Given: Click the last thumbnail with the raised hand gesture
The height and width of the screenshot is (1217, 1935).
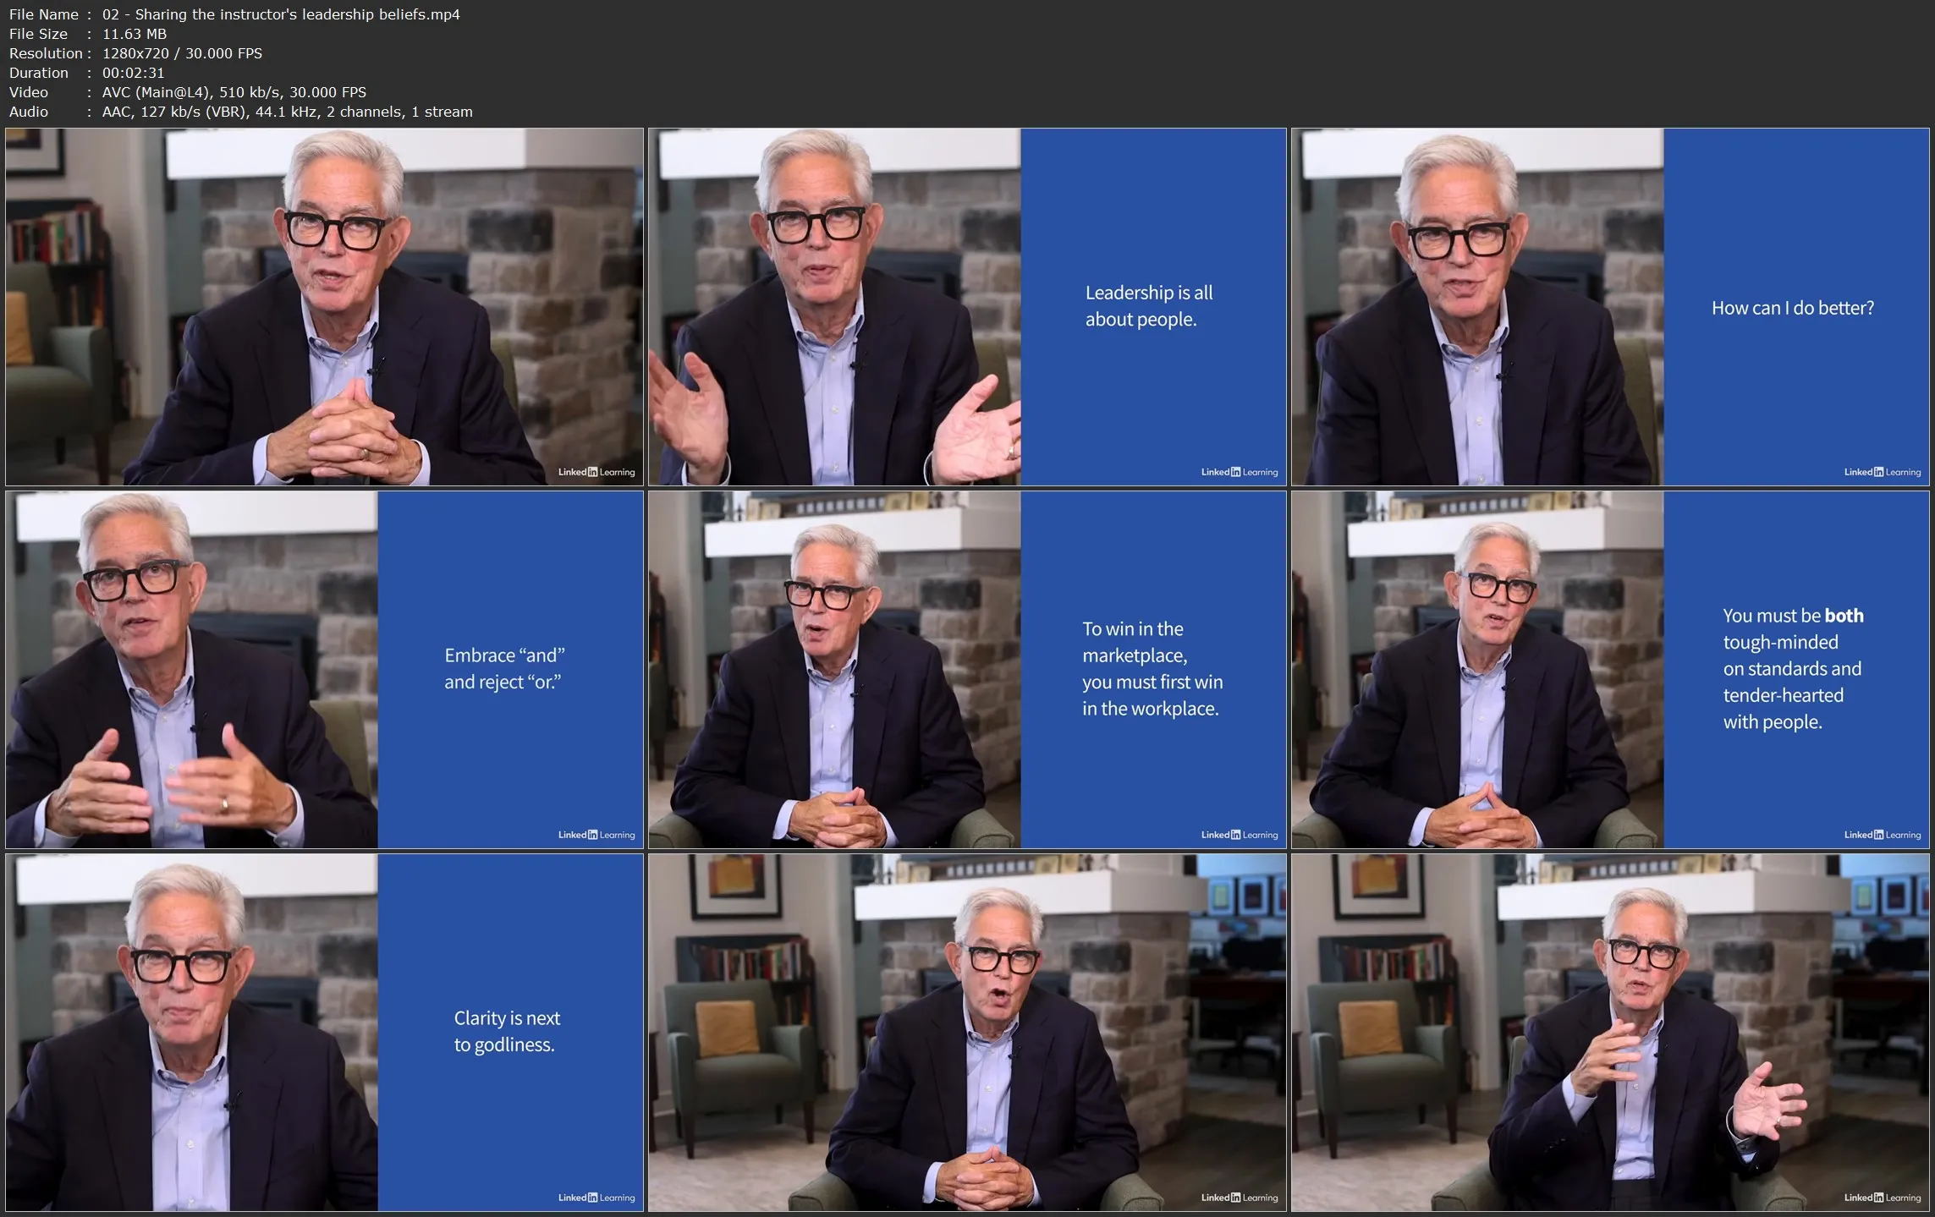Looking at the screenshot, I should point(1610,1032).
